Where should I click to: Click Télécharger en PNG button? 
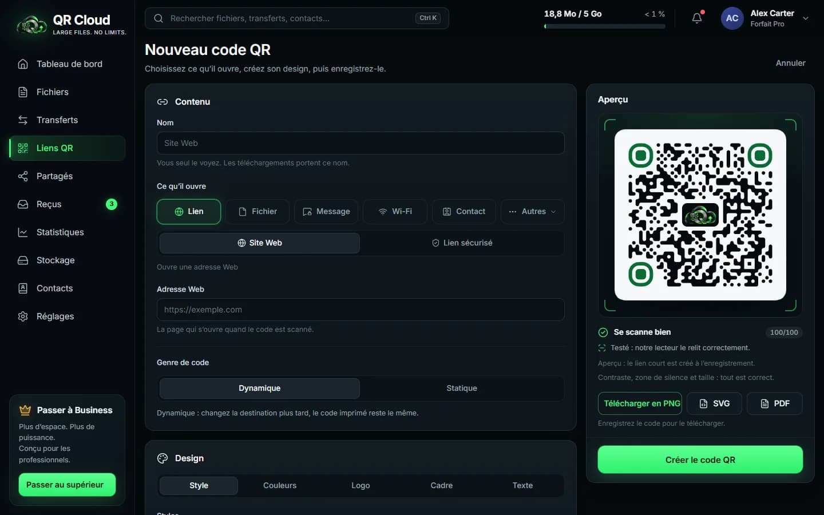tap(640, 403)
